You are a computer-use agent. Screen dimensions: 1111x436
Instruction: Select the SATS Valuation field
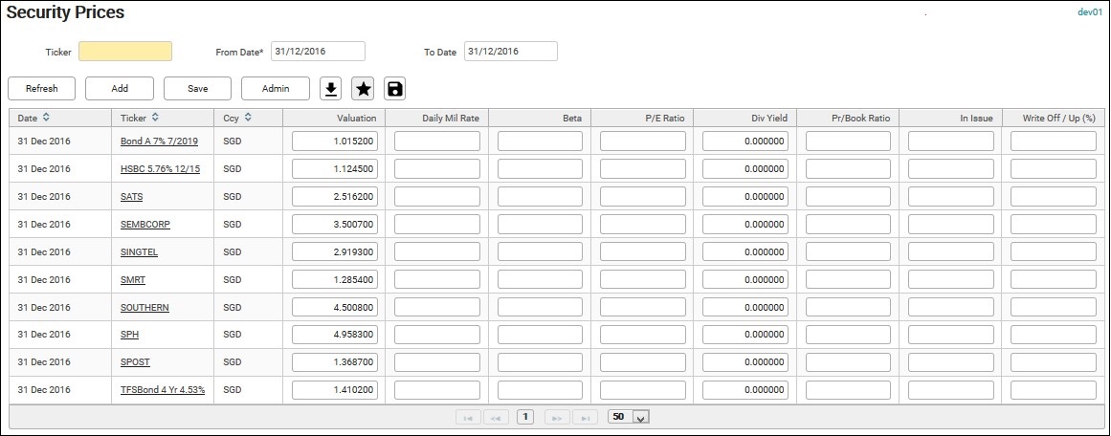tap(335, 196)
